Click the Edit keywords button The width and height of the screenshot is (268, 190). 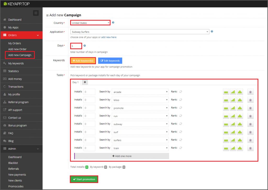[x=110, y=61]
